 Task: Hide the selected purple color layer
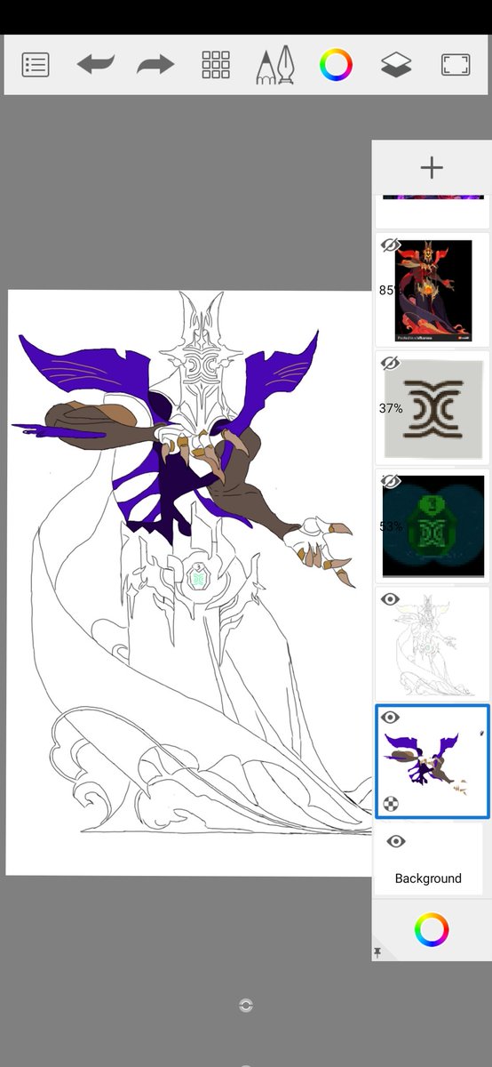(x=391, y=718)
